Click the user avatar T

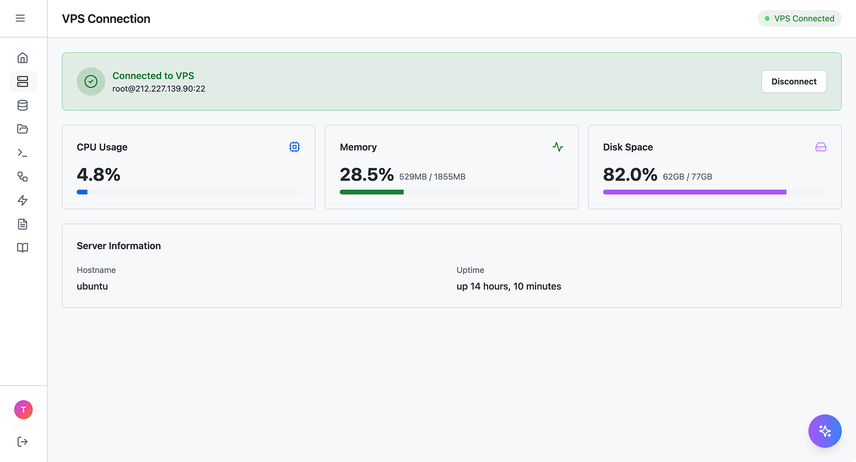[x=23, y=410]
